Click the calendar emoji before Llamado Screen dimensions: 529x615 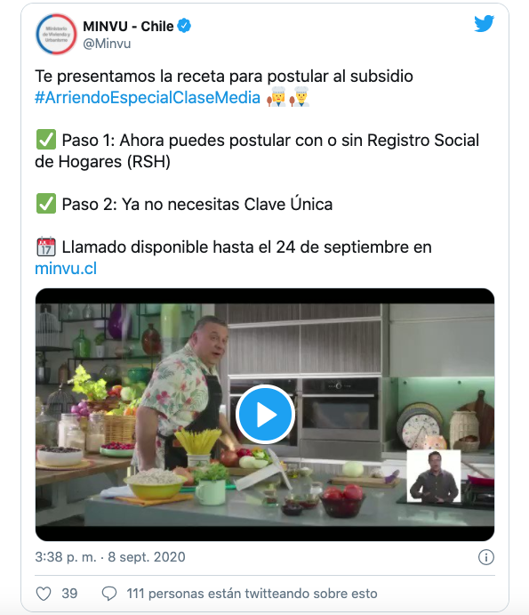[46, 247]
